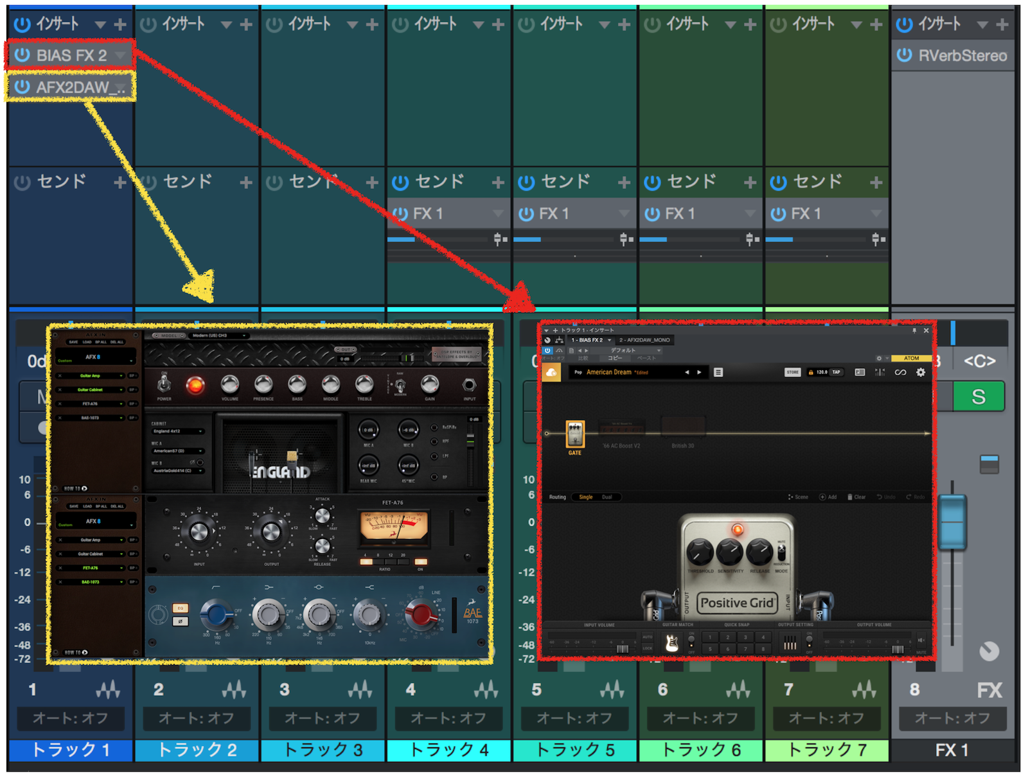The image size is (1028, 780).
Task: Open the BIAS FX mixer sliders icon
Action: [880, 372]
